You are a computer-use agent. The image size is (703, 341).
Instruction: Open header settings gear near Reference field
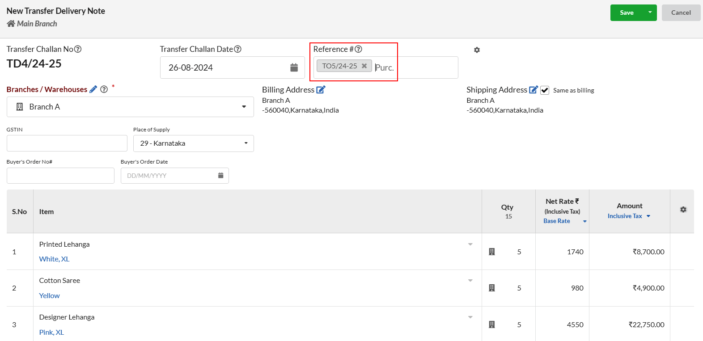(x=477, y=50)
